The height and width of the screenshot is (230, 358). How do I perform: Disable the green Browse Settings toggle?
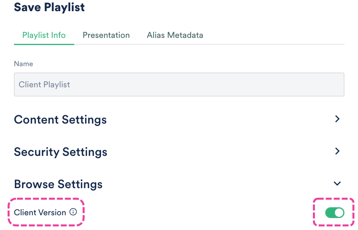click(x=334, y=213)
